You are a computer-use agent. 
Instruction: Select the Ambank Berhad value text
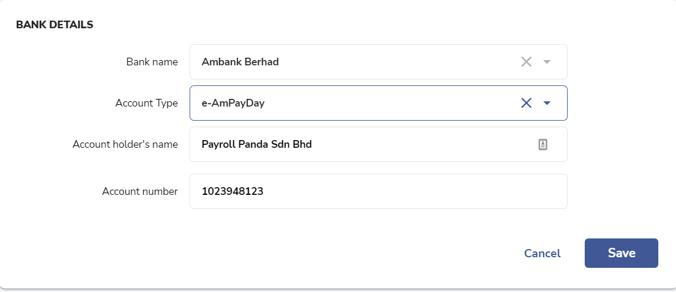click(x=240, y=62)
